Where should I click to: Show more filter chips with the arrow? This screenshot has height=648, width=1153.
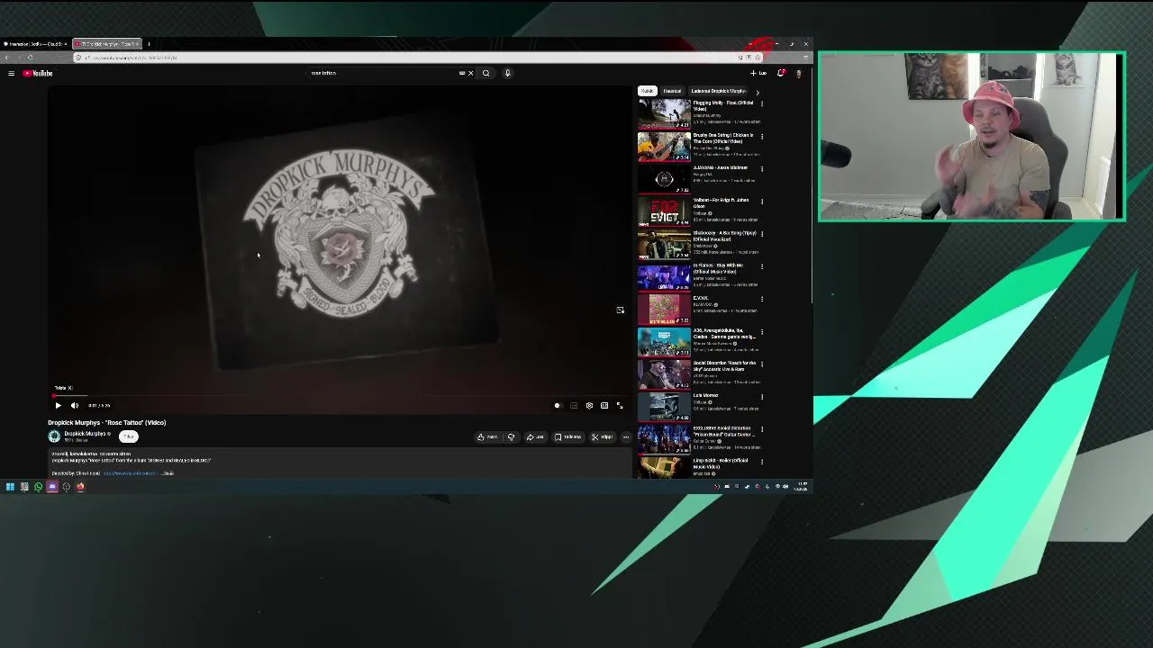point(757,92)
